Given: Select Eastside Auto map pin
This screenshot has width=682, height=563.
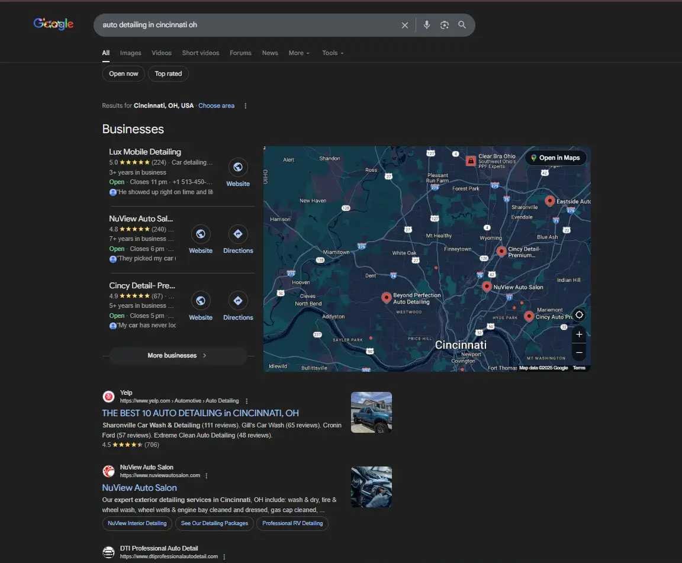Looking at the screenshot, I should pyautogui.click(x=550, y=201).
